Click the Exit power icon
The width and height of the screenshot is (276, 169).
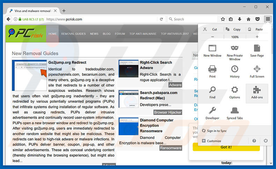(x=266, y=141)
